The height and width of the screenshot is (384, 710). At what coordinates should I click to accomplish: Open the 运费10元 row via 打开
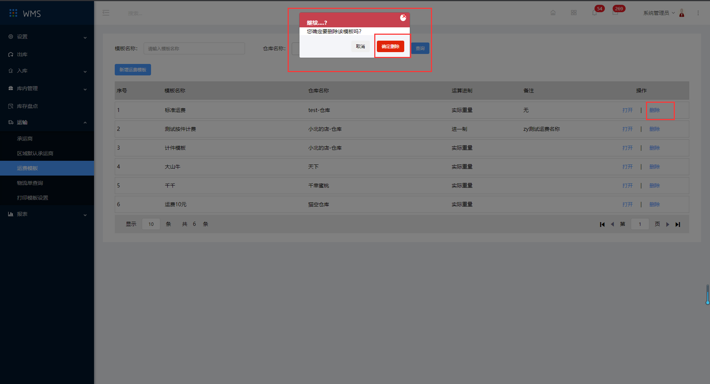point(627,204)
